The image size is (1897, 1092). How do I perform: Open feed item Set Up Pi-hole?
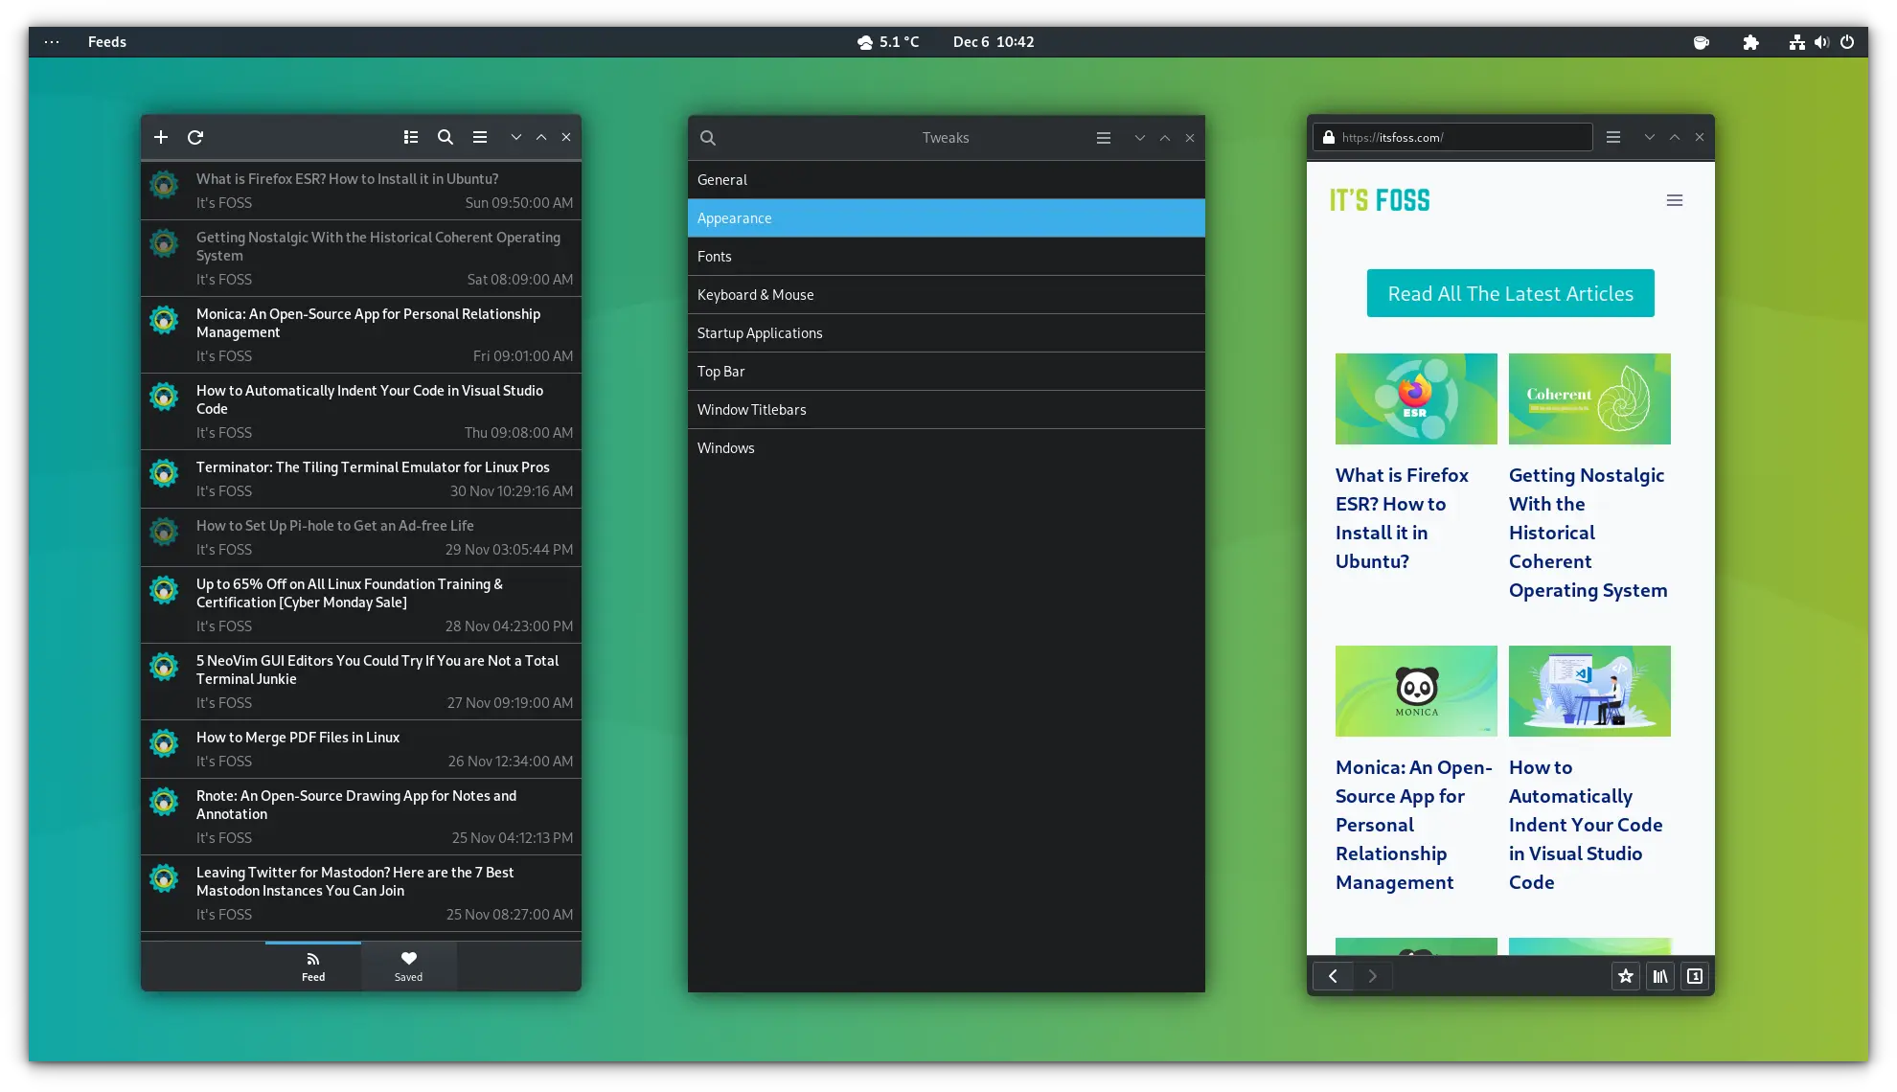pyautogui.click(x=361, y=537)
